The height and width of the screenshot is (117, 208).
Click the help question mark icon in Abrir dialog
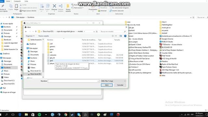[125, 36]
